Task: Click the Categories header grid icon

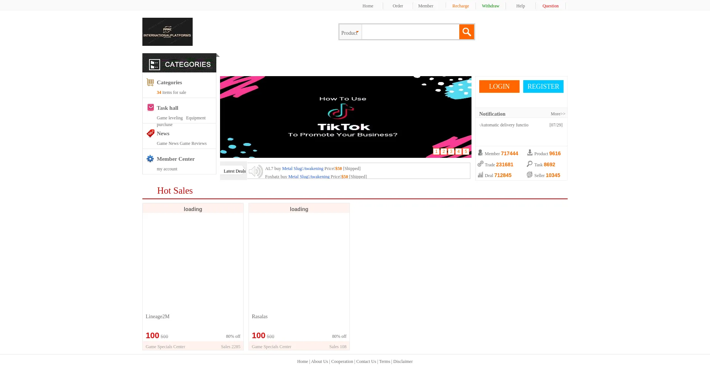Action: click(155, 64)
